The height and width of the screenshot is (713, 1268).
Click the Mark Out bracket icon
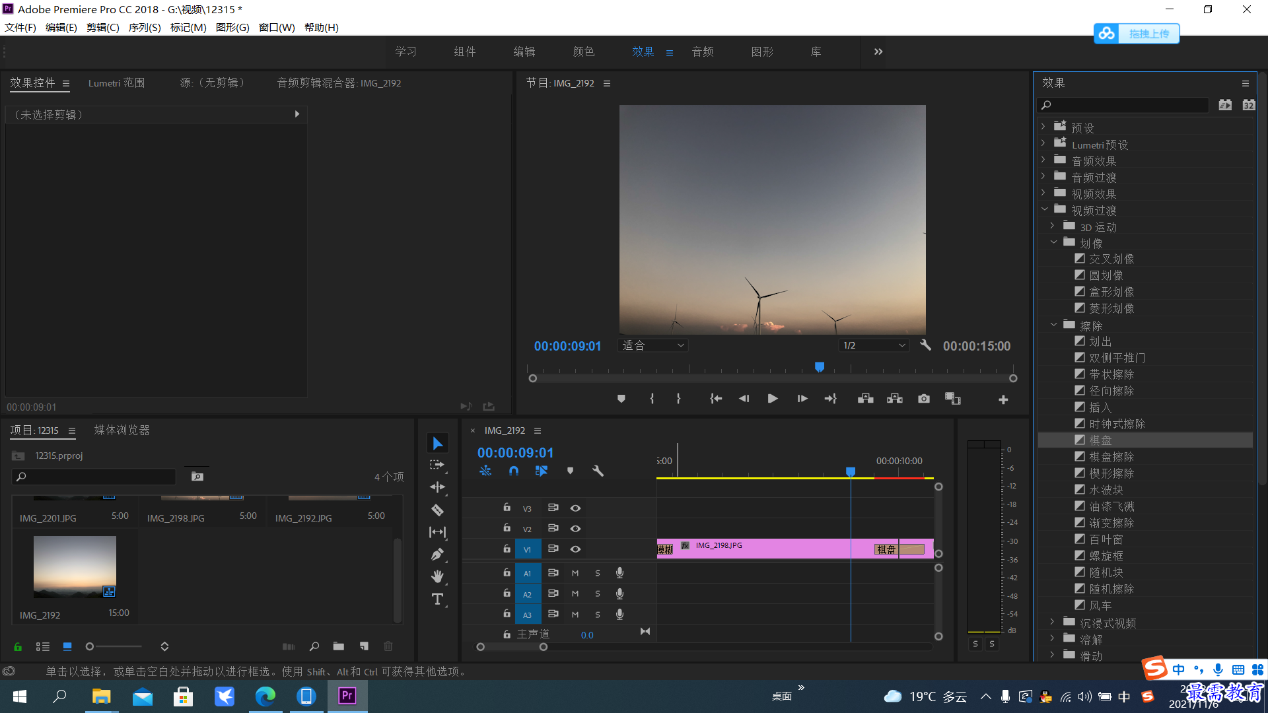click(x=678, y=399)
